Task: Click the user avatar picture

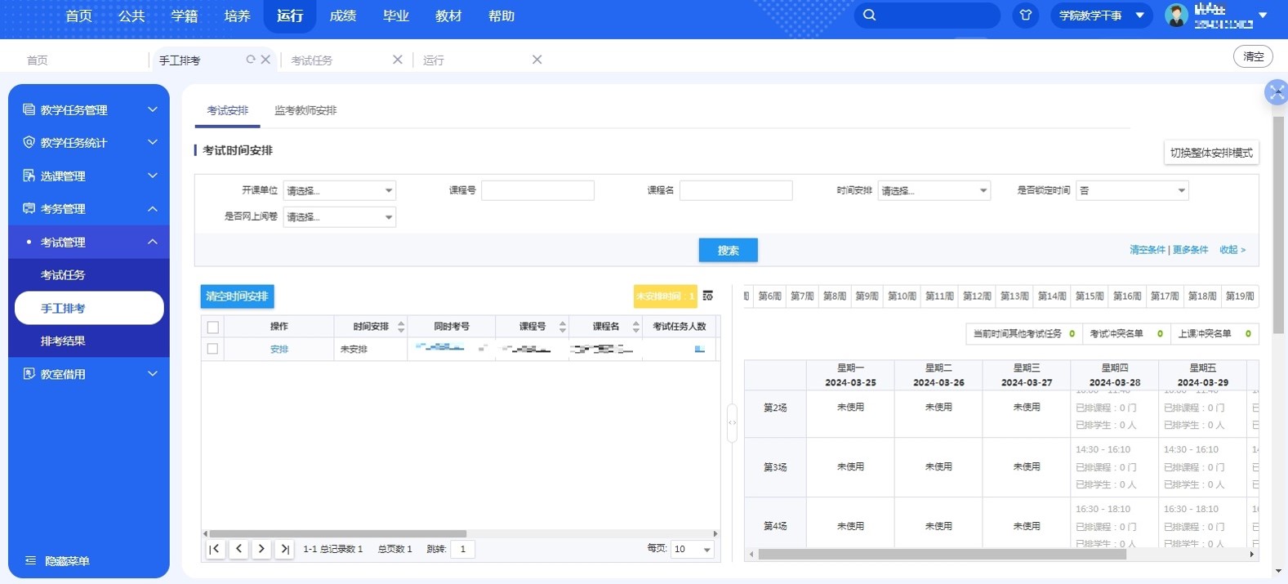Action: [1176, 15]
